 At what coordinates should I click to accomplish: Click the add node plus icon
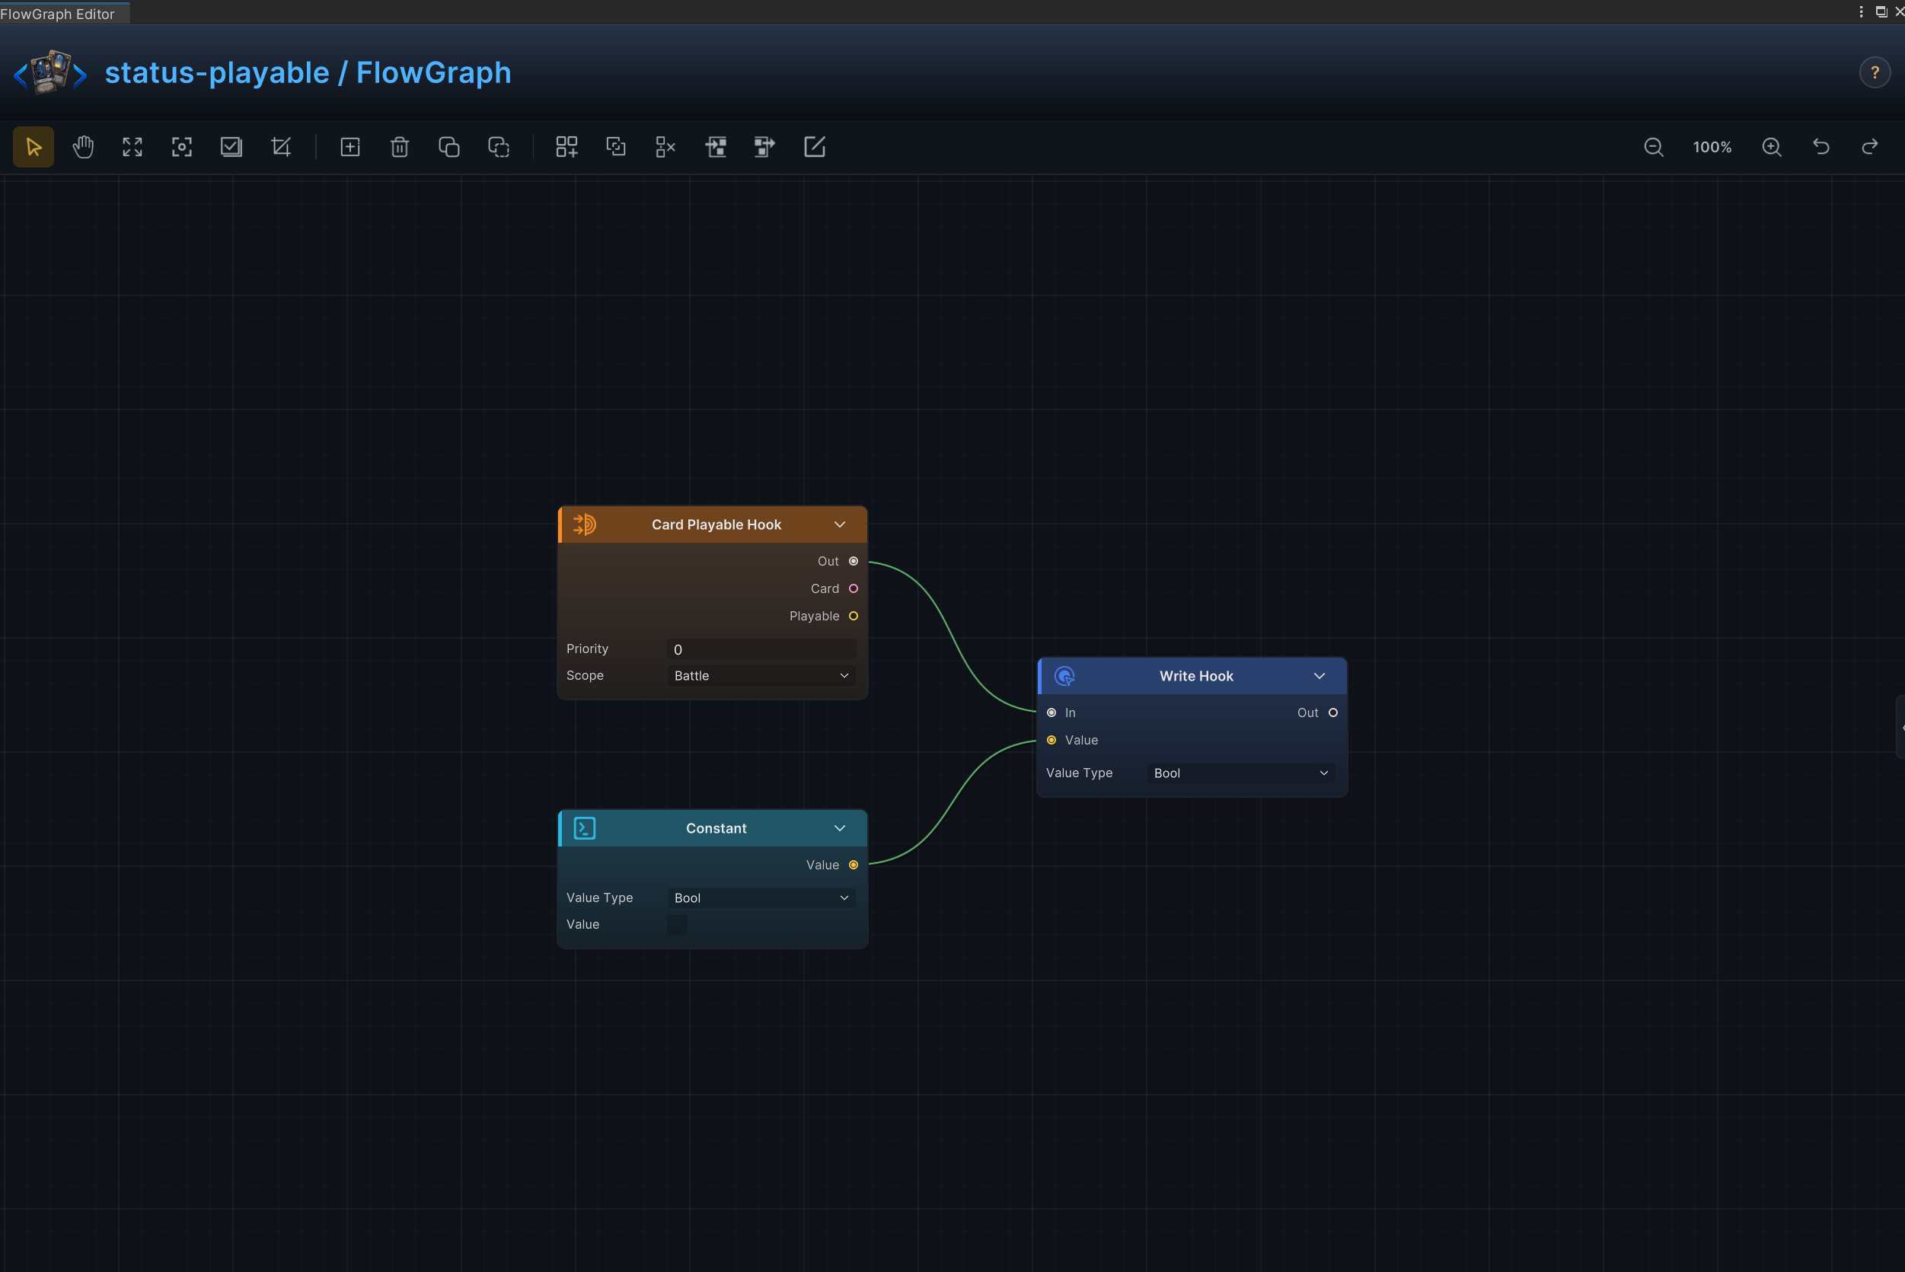[349, 147]
